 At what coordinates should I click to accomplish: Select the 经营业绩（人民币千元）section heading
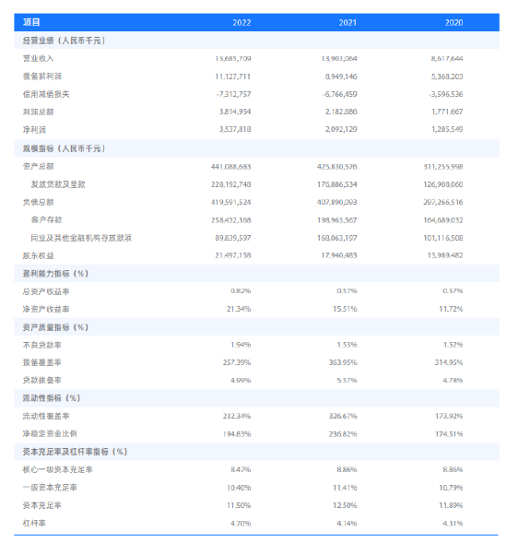tap(65, 41)
